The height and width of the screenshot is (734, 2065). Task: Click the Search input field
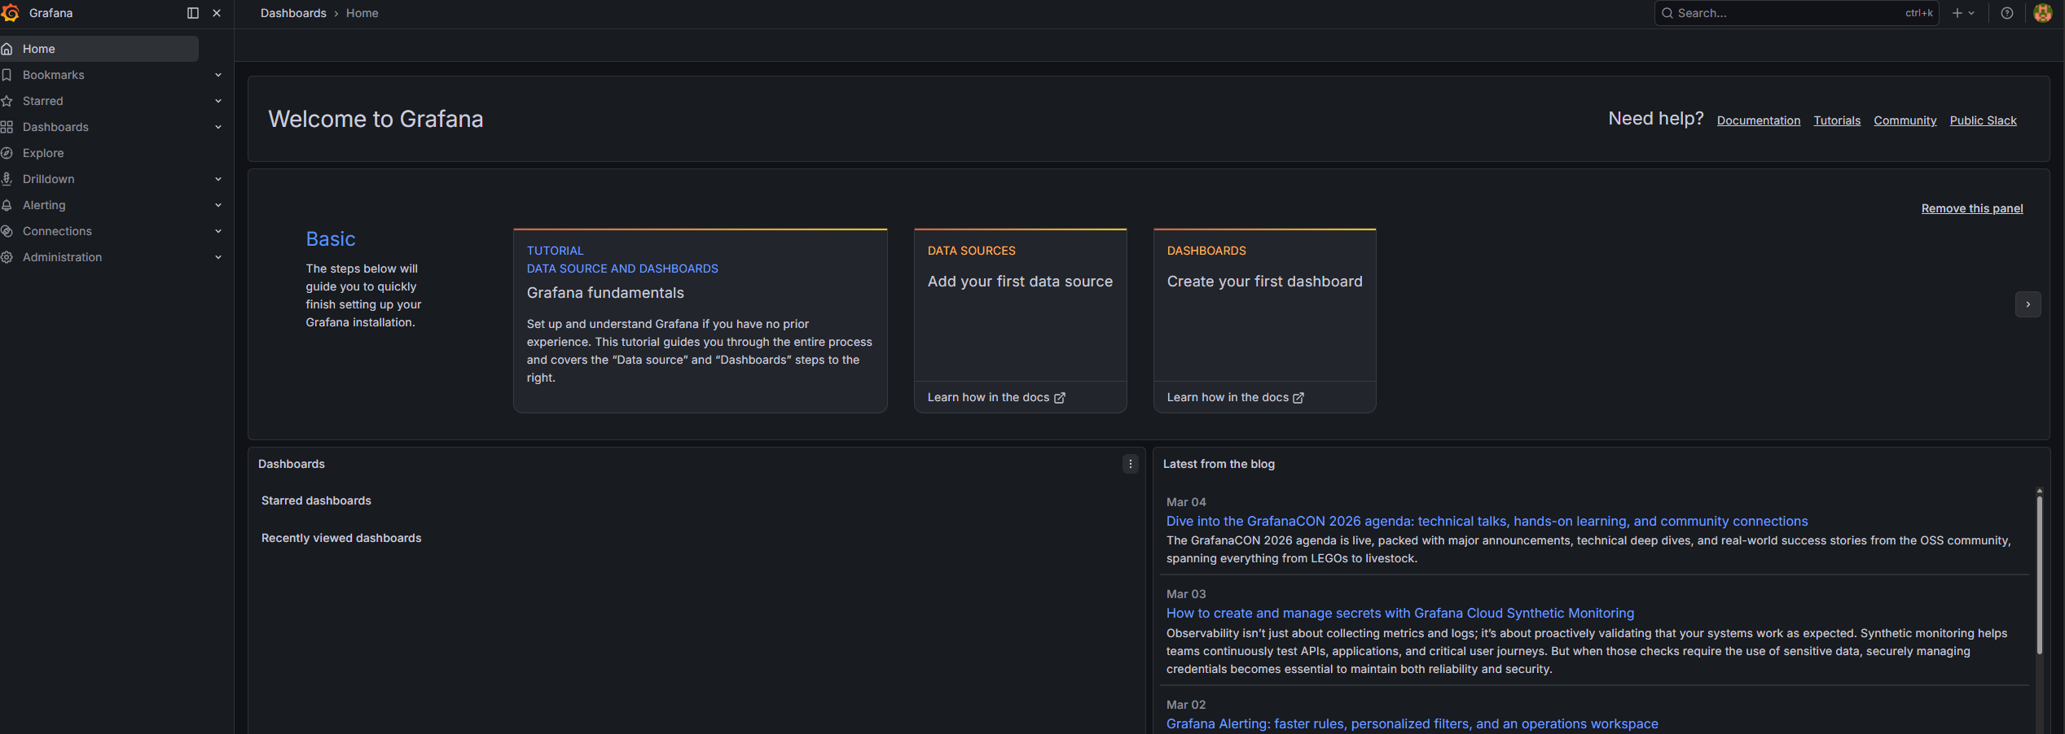pos(1796,13)
